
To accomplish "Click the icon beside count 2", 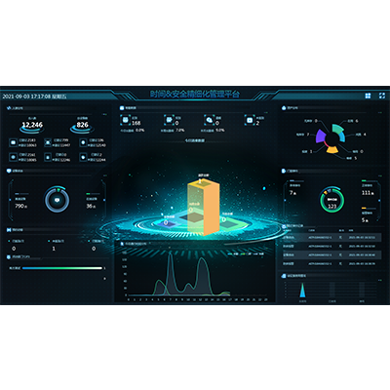I will 250,120.
